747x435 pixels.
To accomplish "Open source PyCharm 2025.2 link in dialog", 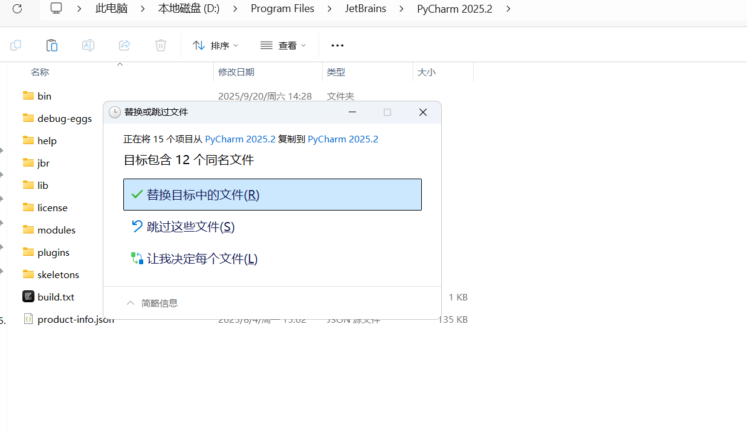I will (240, 139).
